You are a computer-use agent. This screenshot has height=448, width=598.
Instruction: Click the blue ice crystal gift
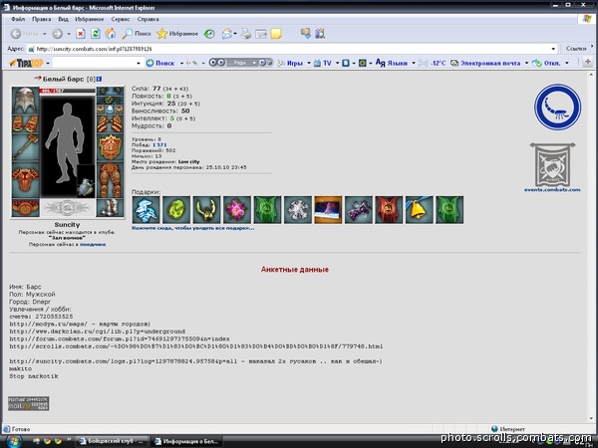point(146,210)
